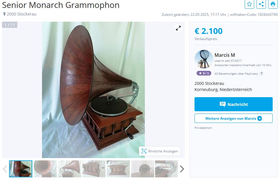Click the PayLivery ratings help question mark
This screenshot has width=280, height=180.
[x=261, y=73]
